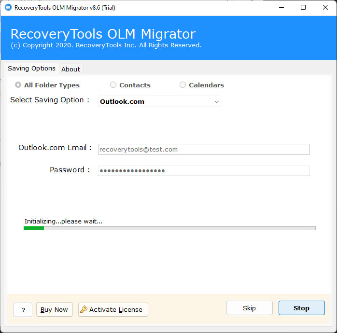Click the RecoveryTools OLM Migrator banner heading
The height and width of the screenshot is (333, 337).
103,34
